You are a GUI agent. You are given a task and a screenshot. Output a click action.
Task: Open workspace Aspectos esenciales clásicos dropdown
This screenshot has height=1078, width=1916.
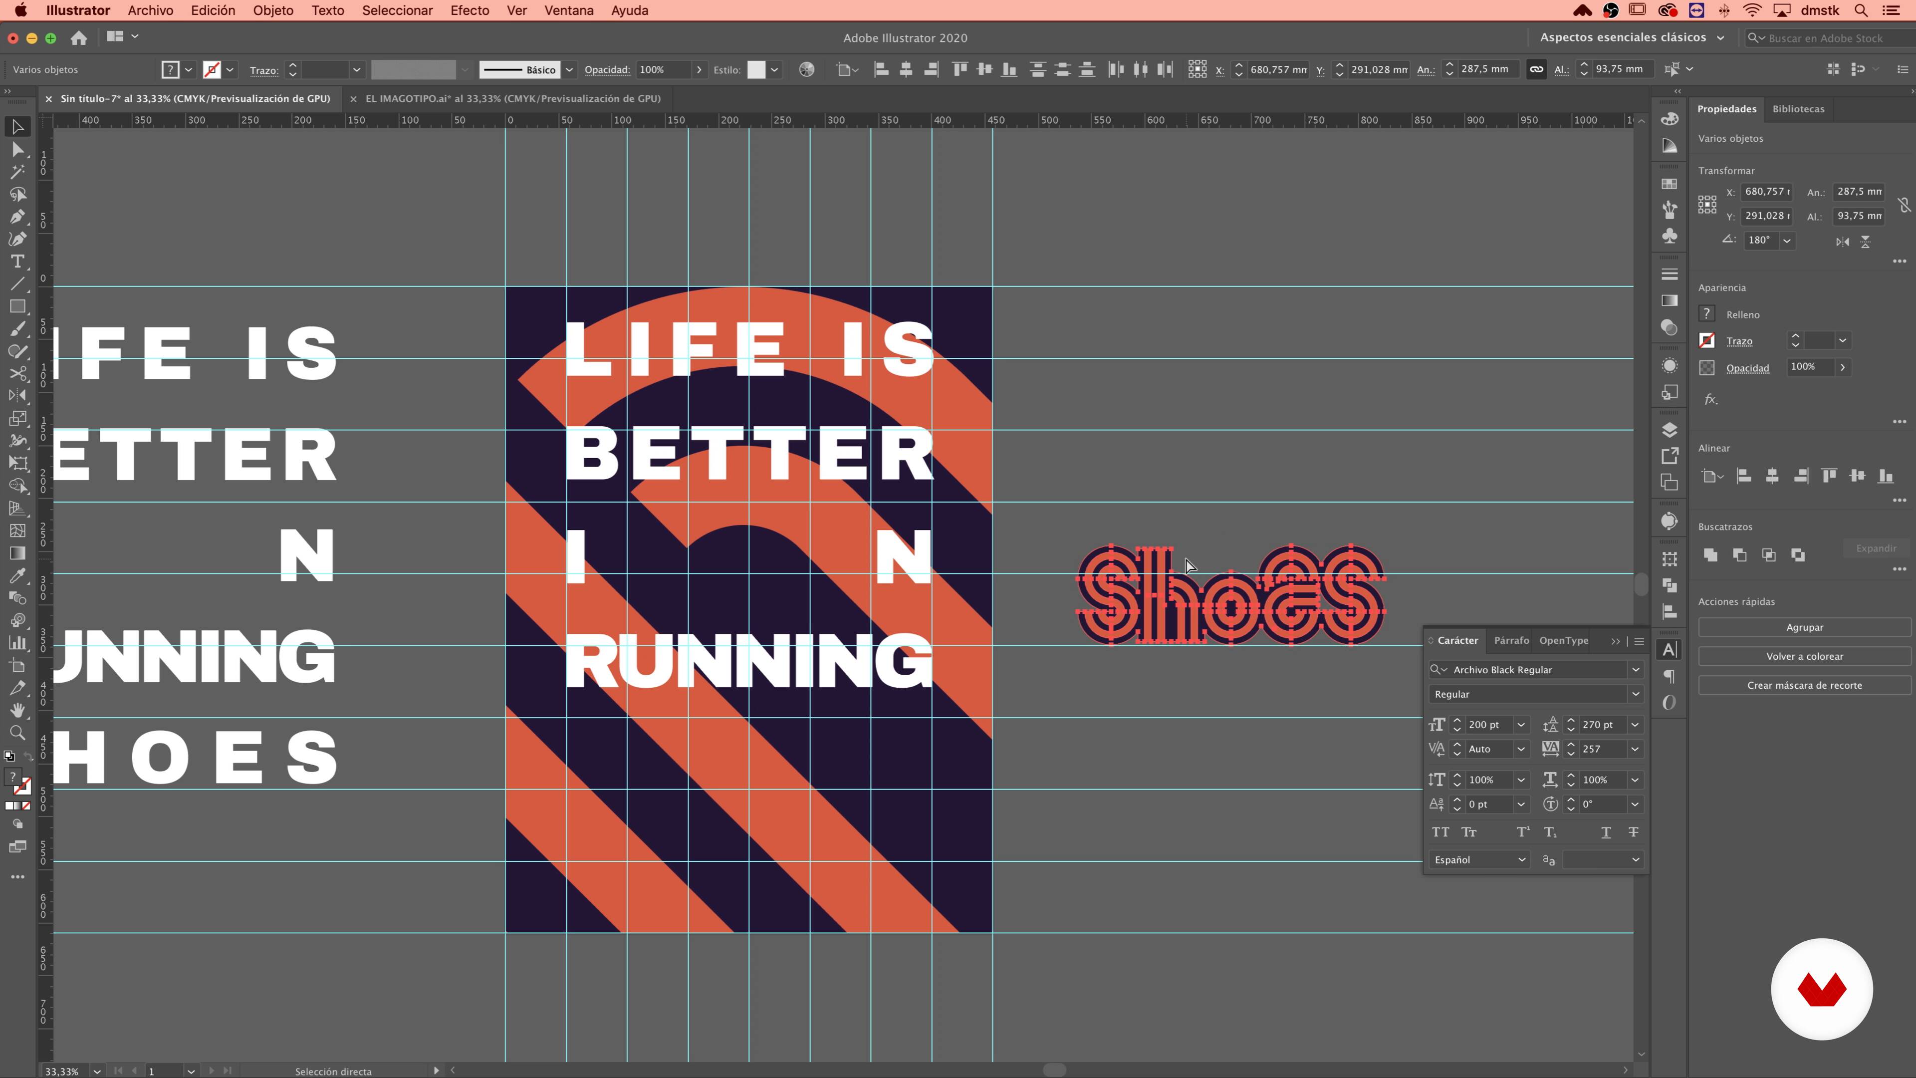point(1632,37)
